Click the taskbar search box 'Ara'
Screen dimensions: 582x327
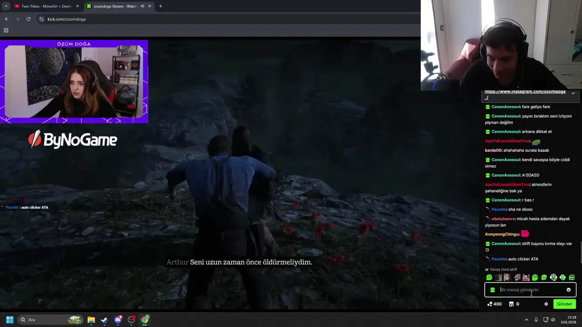coord(51,320)
